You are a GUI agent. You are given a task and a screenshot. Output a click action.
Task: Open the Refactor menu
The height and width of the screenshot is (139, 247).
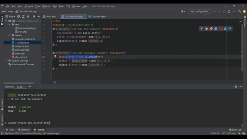(46, 6)
